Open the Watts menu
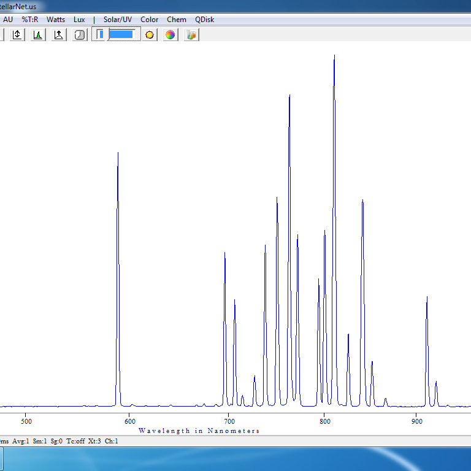The height and width of the screenshot is (471, 471). 56,20
